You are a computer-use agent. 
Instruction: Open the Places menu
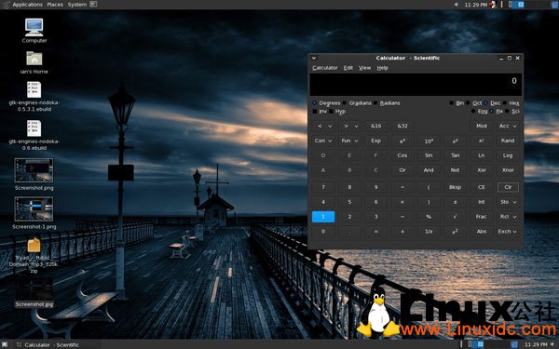click(x=55, y=5)
